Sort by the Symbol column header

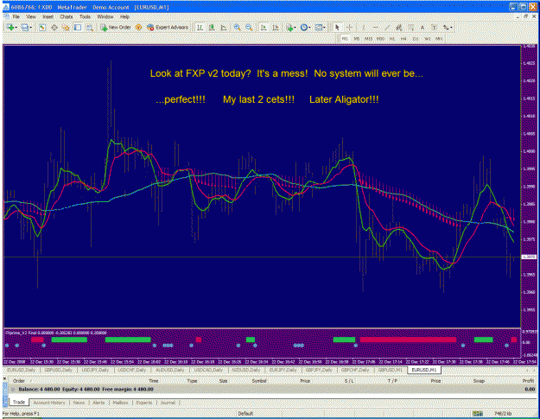pyautogui.click(x=258, y=381)
